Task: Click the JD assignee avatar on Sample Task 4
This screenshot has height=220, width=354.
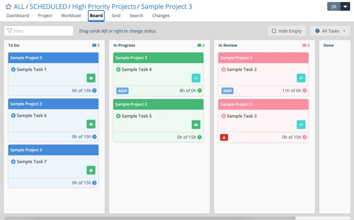Action: click(196, 78)
